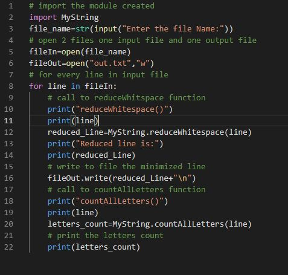The image size is (288, 275).
Task: Click the "Reduced line is:" string
Action: 117,144
